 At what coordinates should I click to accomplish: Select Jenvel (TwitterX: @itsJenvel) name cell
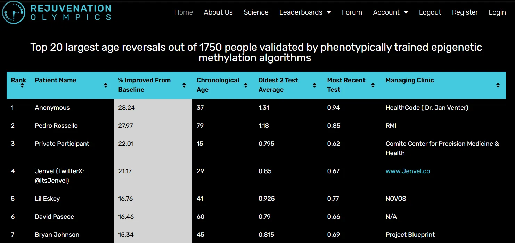tap(59, 176)
